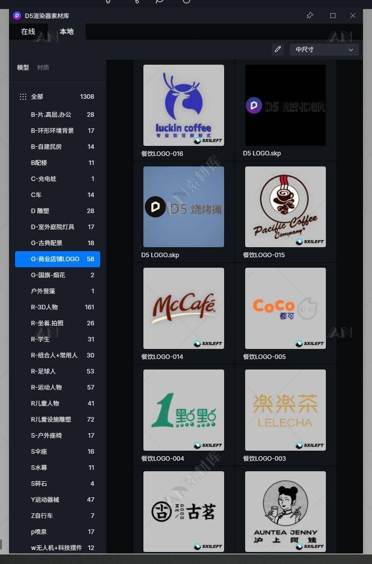Screen dimensions: 372x564
Task: Open the w无人机+科技摆件 category
Action: coord(58,548)
